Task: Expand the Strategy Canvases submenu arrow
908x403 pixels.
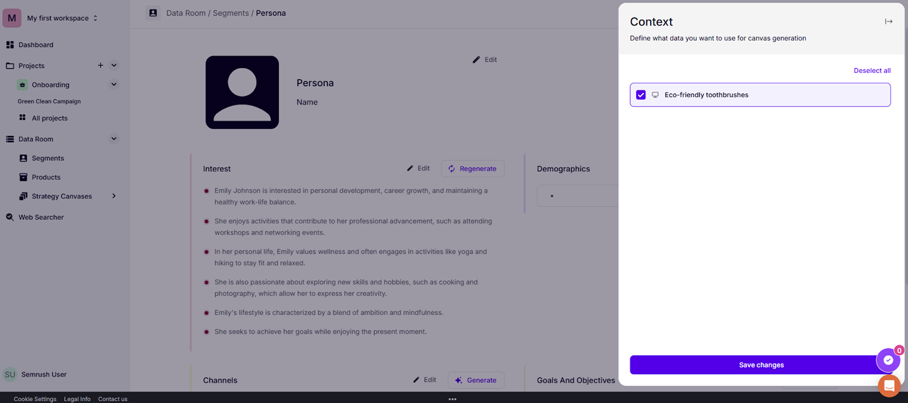Action: pos(114,196)
